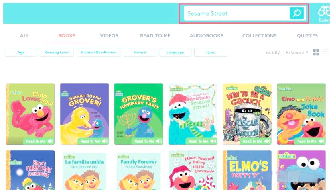
Task: Expand the Quiz filter
Action: click(211, 52)
